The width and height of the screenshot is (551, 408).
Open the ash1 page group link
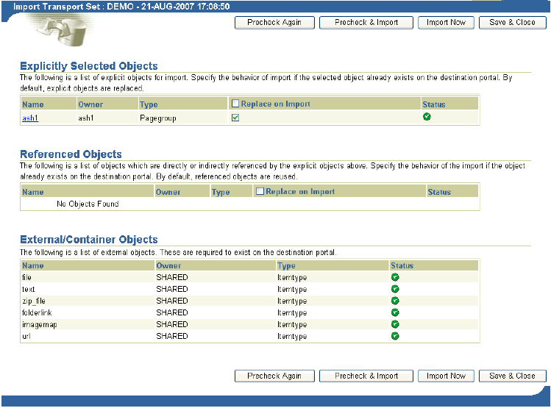[30, 118]
